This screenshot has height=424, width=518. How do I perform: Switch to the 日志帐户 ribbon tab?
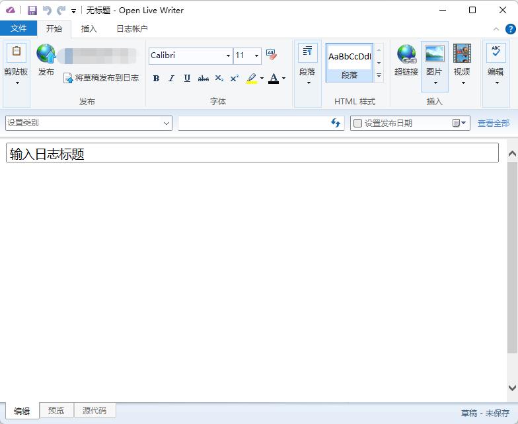(x=132, y=29)
